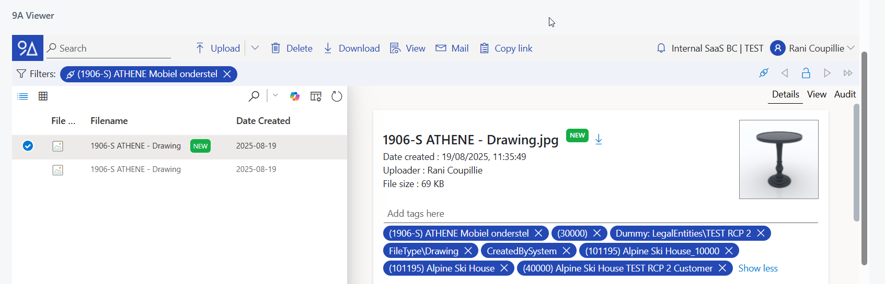
Task: Expand the search options dropdown in list
Action: coord(275,95)
